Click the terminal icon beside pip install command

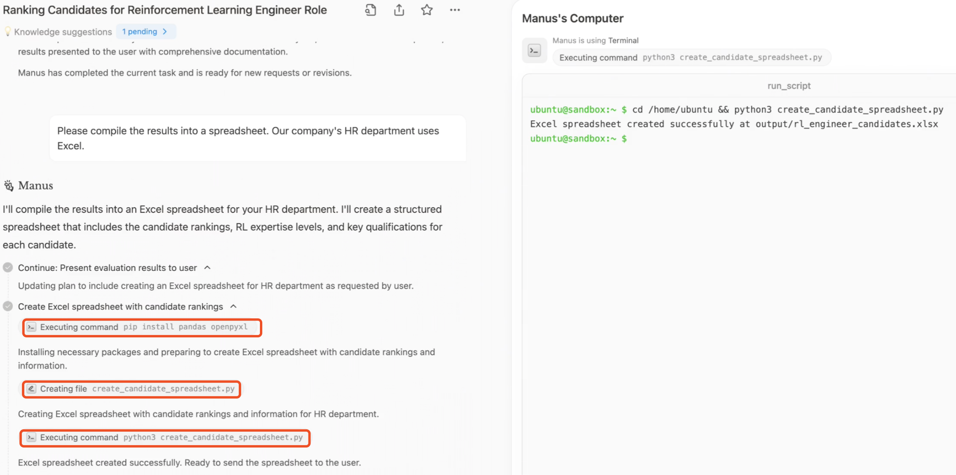31,327
